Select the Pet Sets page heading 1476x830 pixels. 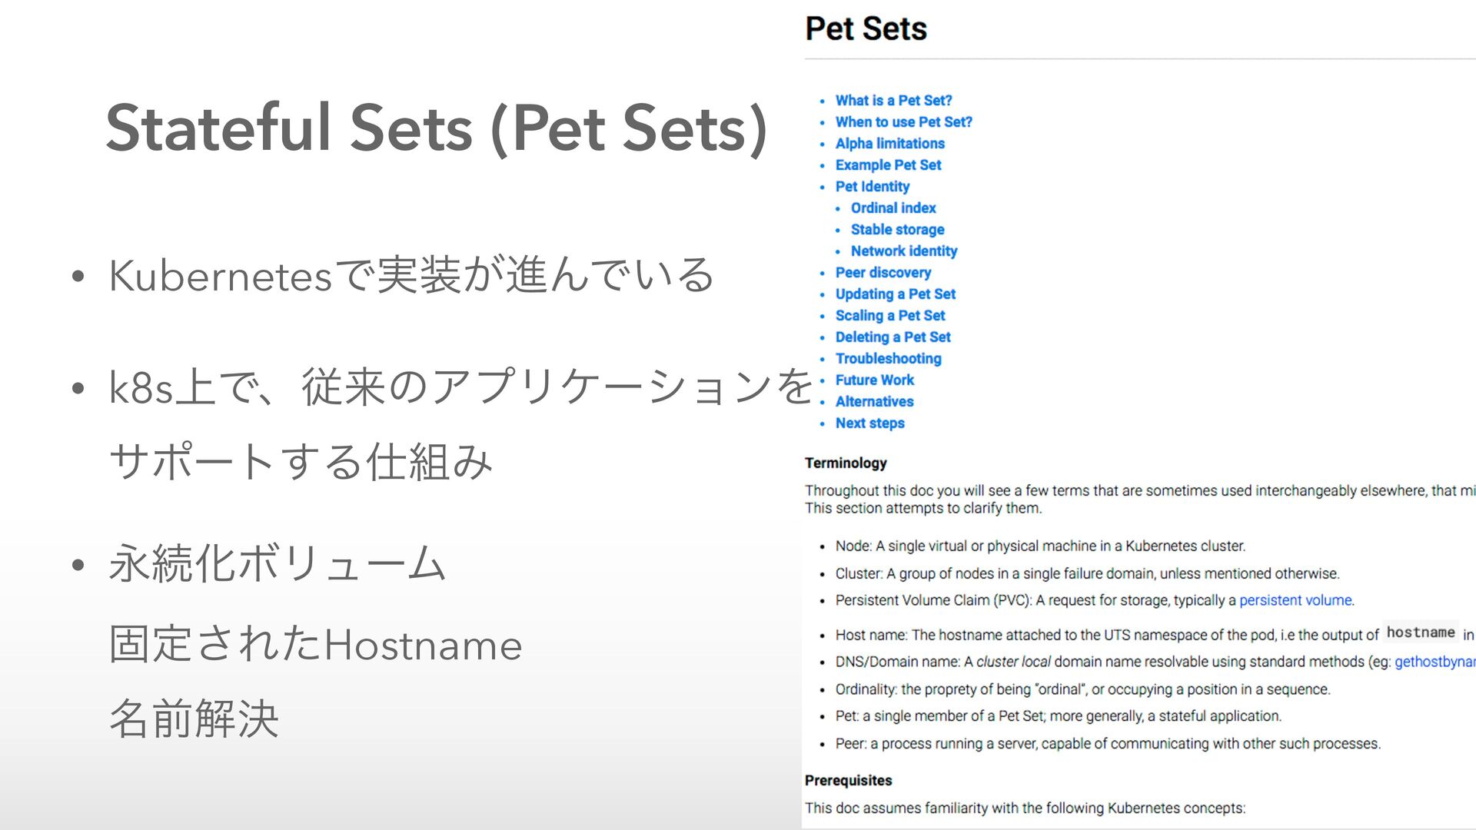pyautogui.click(x=866, y=29)
